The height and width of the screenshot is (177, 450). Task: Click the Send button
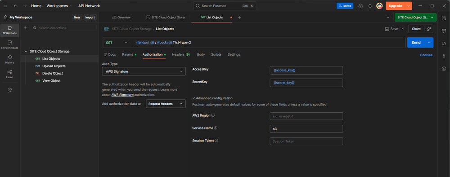pos(416,43)
